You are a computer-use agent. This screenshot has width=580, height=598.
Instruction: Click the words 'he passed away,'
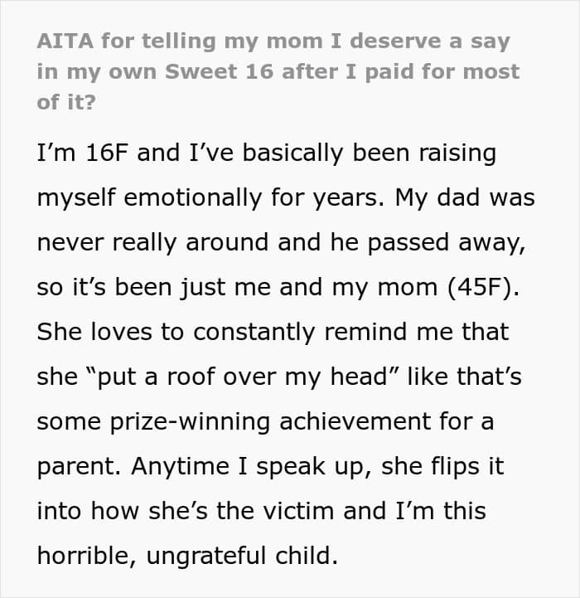428,242
